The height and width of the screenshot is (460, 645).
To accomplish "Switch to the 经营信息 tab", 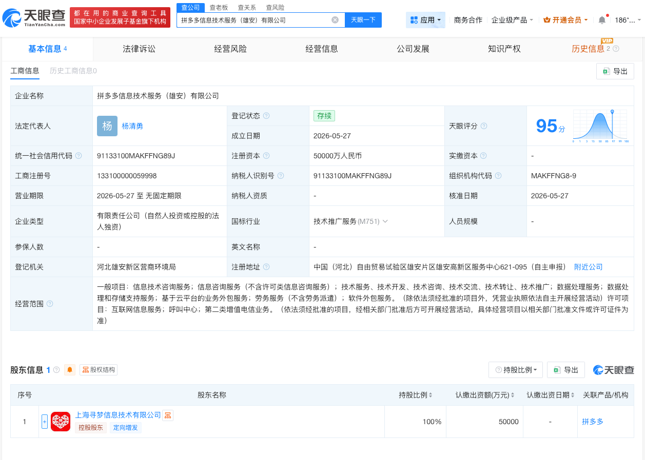I will point(322,49).
